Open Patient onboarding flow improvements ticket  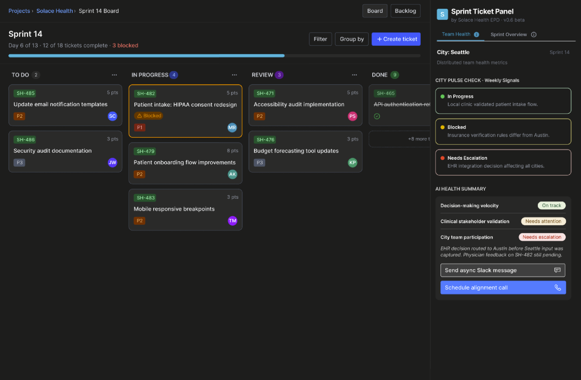click(185, 162)
